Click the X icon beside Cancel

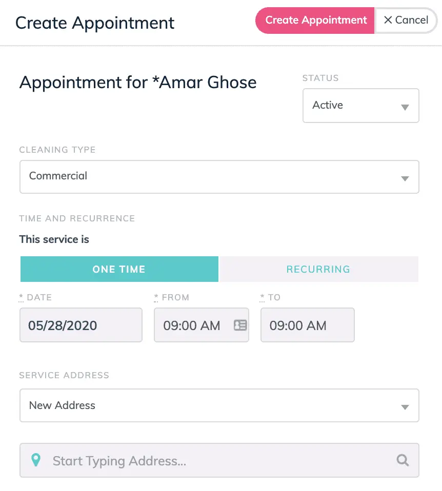point(388,20)
